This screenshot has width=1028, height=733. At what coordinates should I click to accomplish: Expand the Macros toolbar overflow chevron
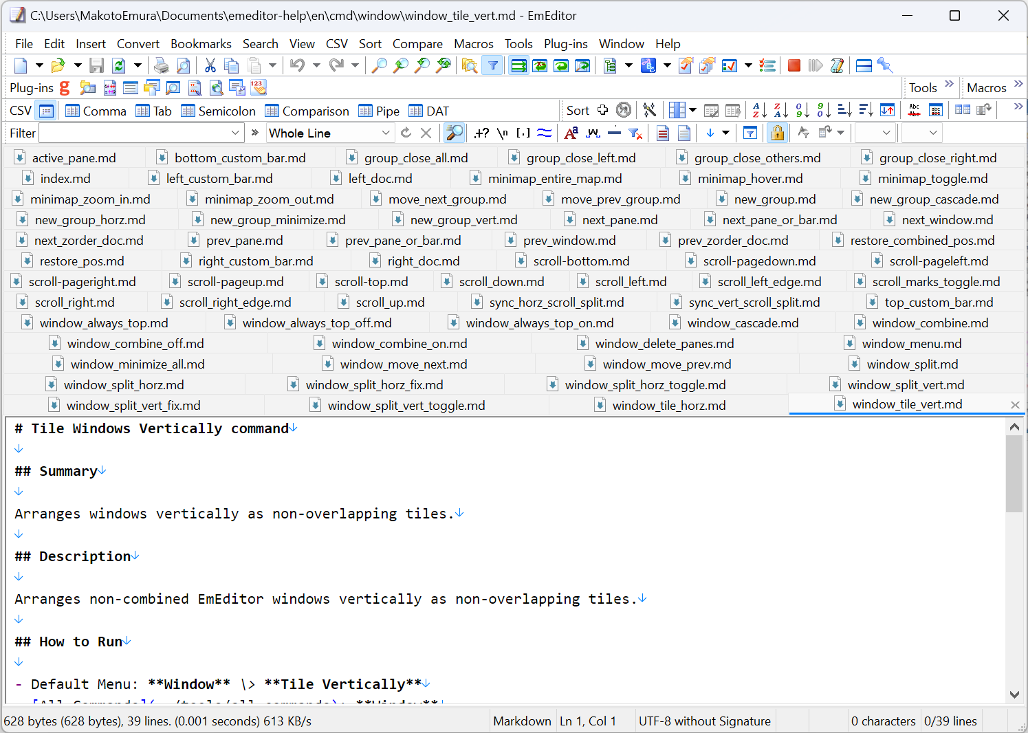point(1018,84)
